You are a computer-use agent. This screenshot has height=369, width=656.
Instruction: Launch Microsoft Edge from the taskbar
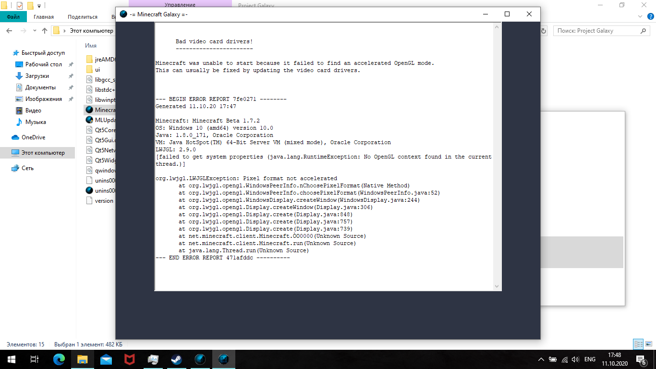point(59,359)
